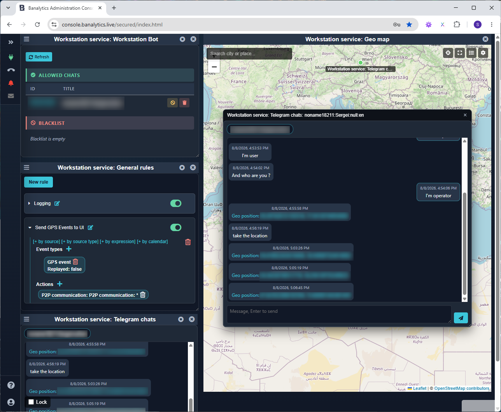This screenshot has width=501, height=412.
Task: Reload the page with browser refresh button
Action: pos(37,25)
